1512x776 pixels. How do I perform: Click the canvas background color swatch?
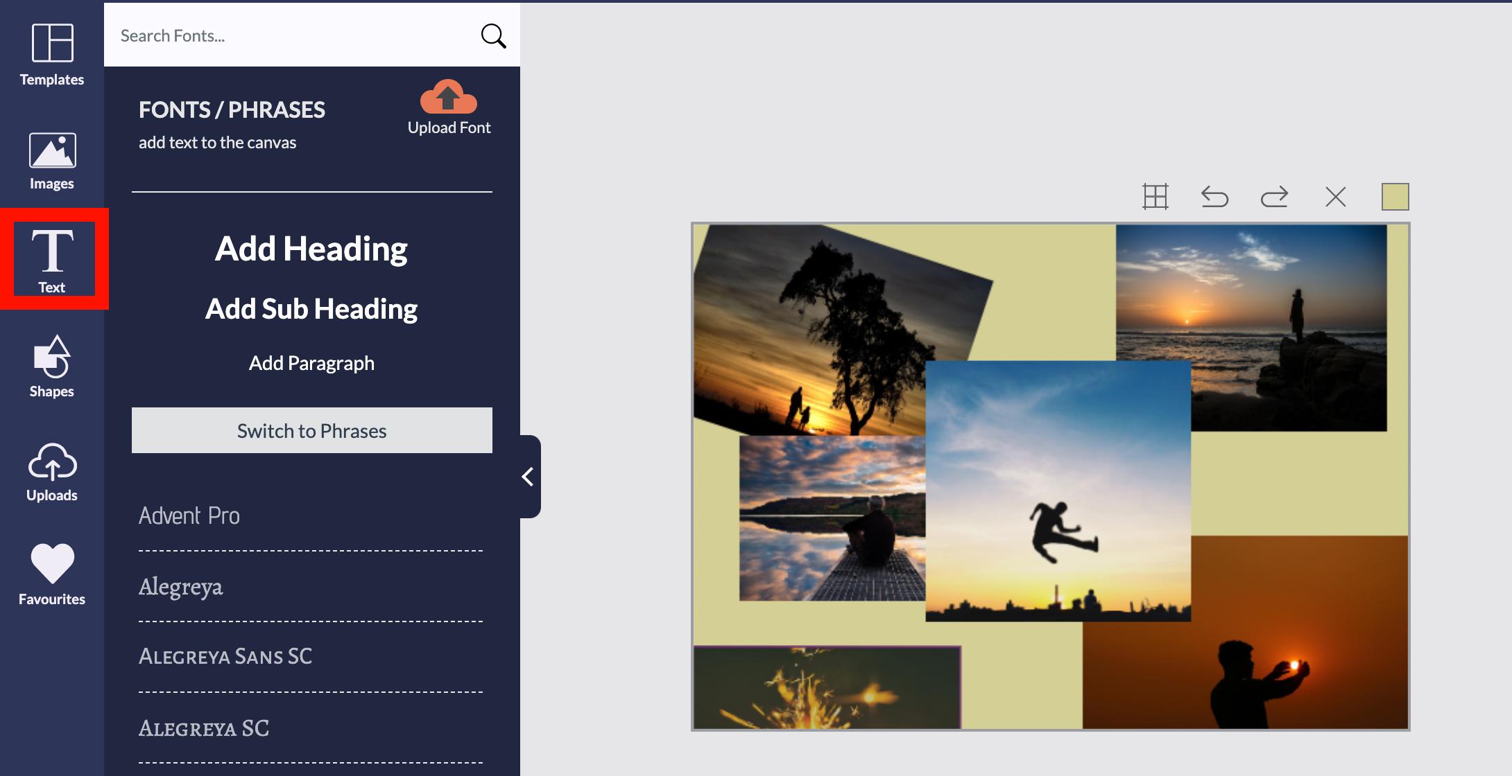click(x=1394, y=194)
